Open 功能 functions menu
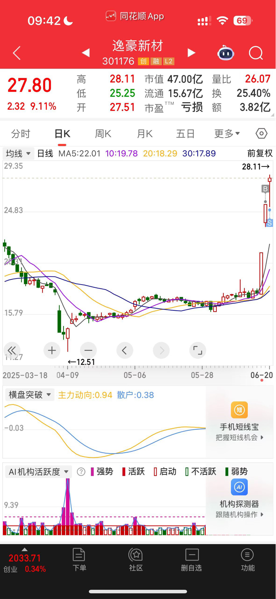This screenshot has width=276, height=599. (248, 559)
